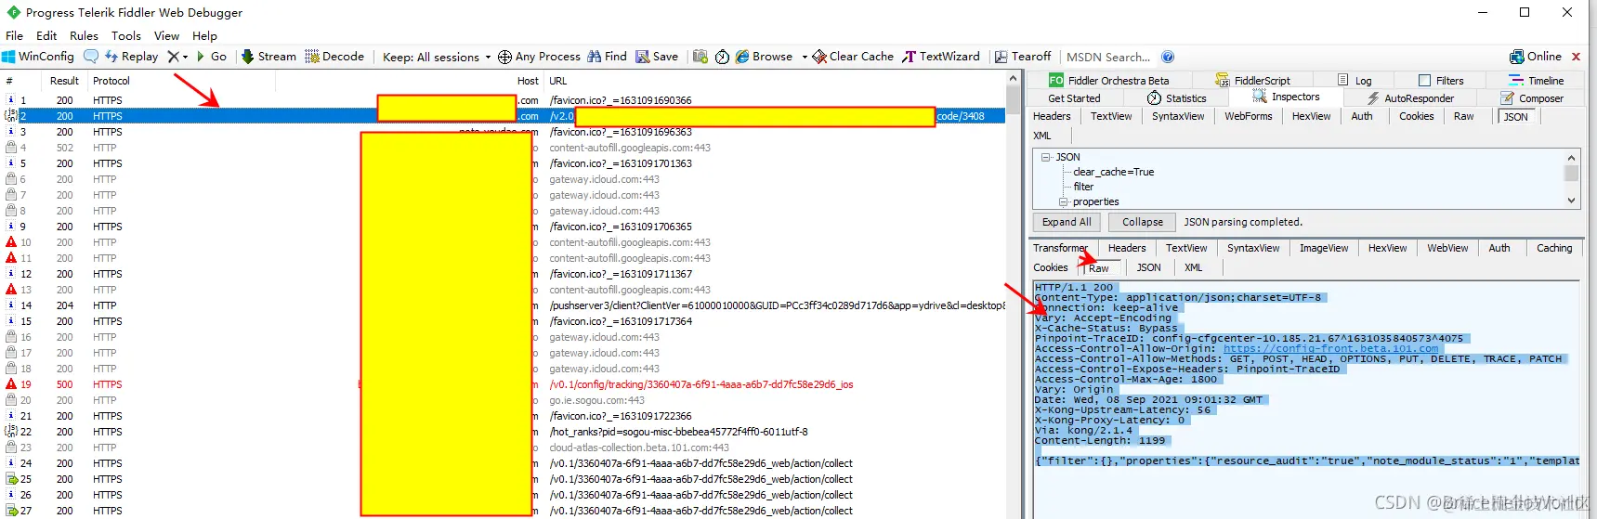Collapse the JSON root tree node
Image resolution: width=1597 pixels, height=519 pixels.
pos(1046,157)
